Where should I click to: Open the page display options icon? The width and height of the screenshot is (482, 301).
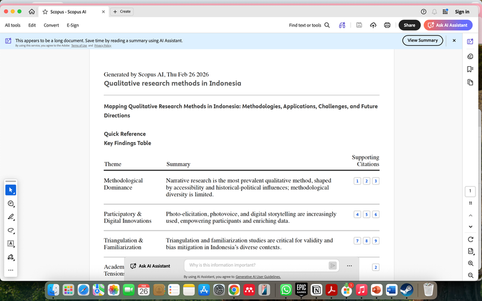[471, 251]
